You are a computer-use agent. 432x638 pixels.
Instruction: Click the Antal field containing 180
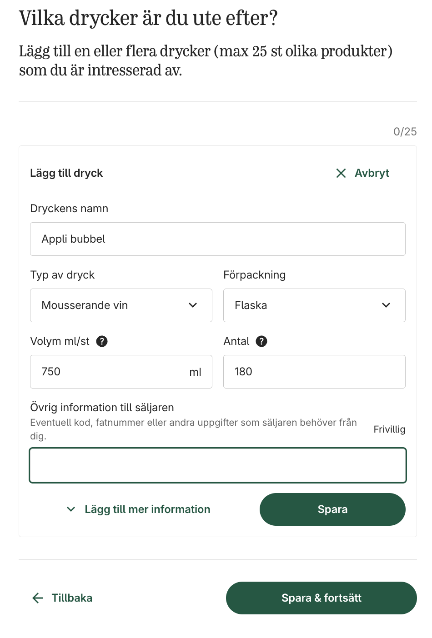314,372
